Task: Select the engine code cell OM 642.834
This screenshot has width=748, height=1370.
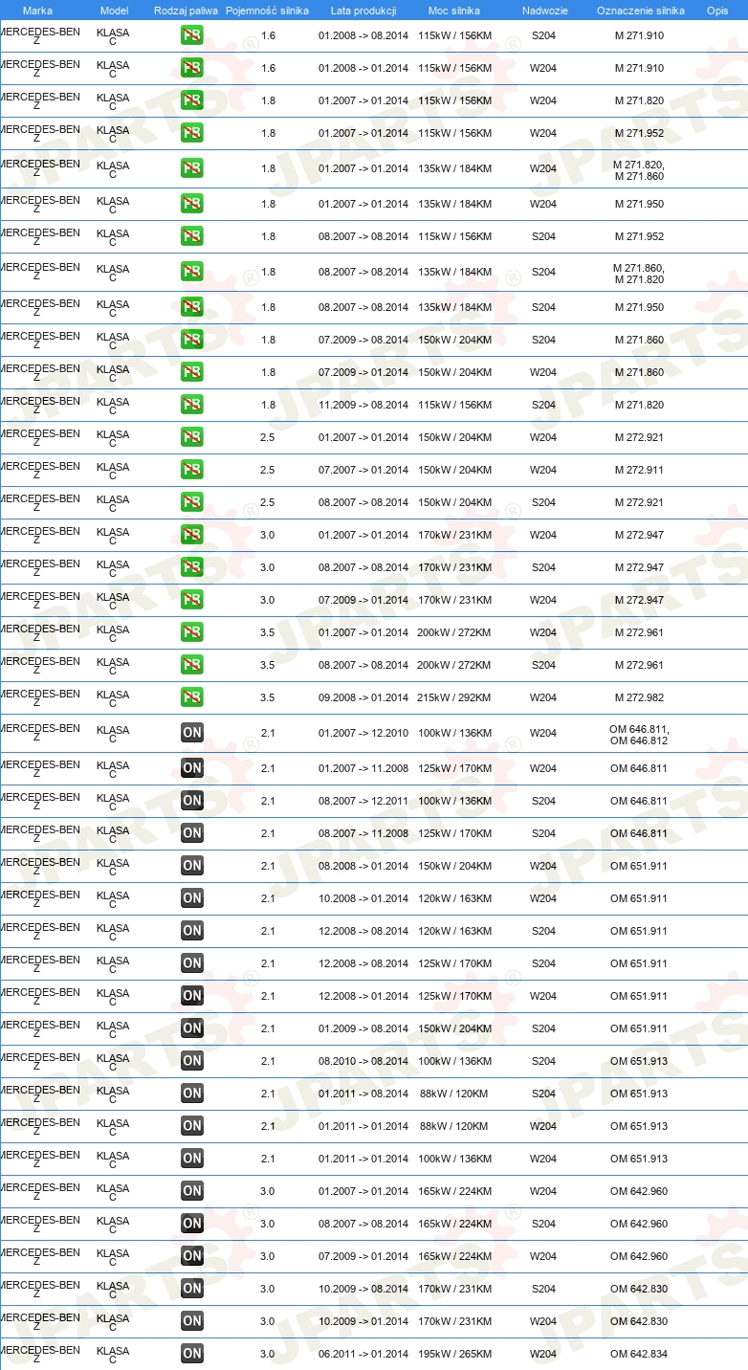Action: tap(639, 1354)
